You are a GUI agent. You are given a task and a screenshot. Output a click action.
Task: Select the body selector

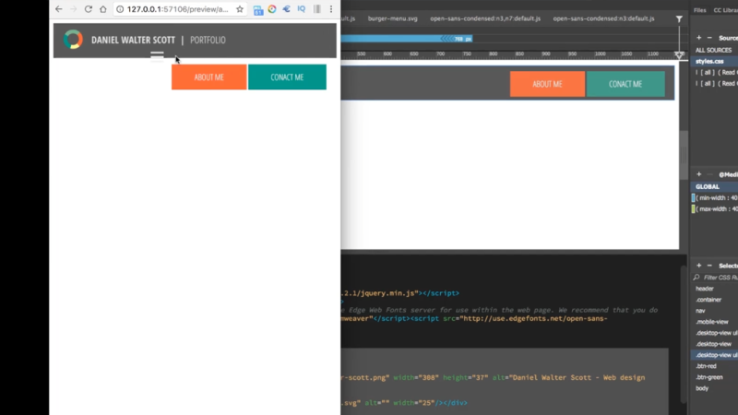pyautogui.click(x=702, y=388)
